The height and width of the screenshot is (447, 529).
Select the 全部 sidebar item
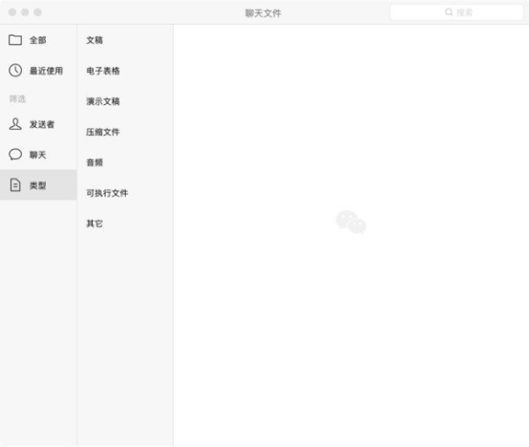click(38, 40)
